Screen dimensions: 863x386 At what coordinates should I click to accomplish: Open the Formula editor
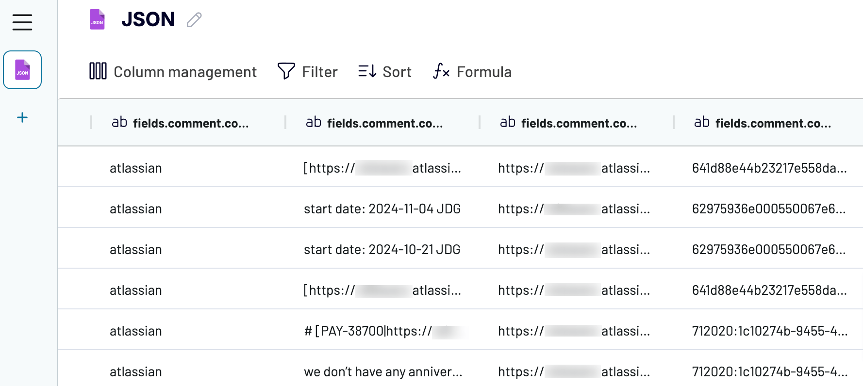(x=484, y=71)
